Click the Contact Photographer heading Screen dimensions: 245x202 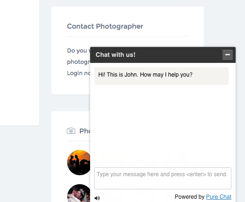(x=105, y=26)
